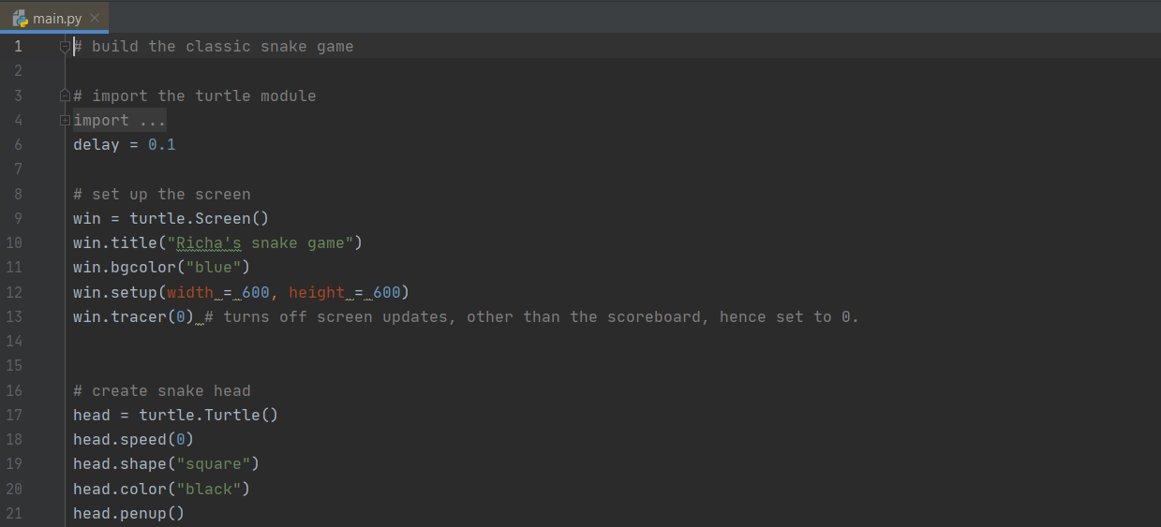The image size is (1161, 527).
Task: Click line number 1 in the gutter
Action: 18,47
